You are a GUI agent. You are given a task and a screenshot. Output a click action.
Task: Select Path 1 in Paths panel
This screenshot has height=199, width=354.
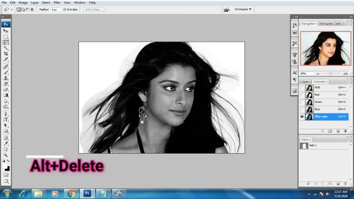[x=324, y=146]
